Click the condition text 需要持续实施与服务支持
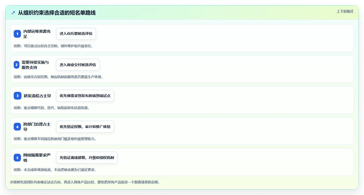The image size is (364, 195). 35,65
